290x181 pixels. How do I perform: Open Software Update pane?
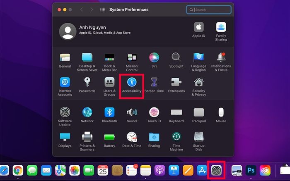coord(65,117)
